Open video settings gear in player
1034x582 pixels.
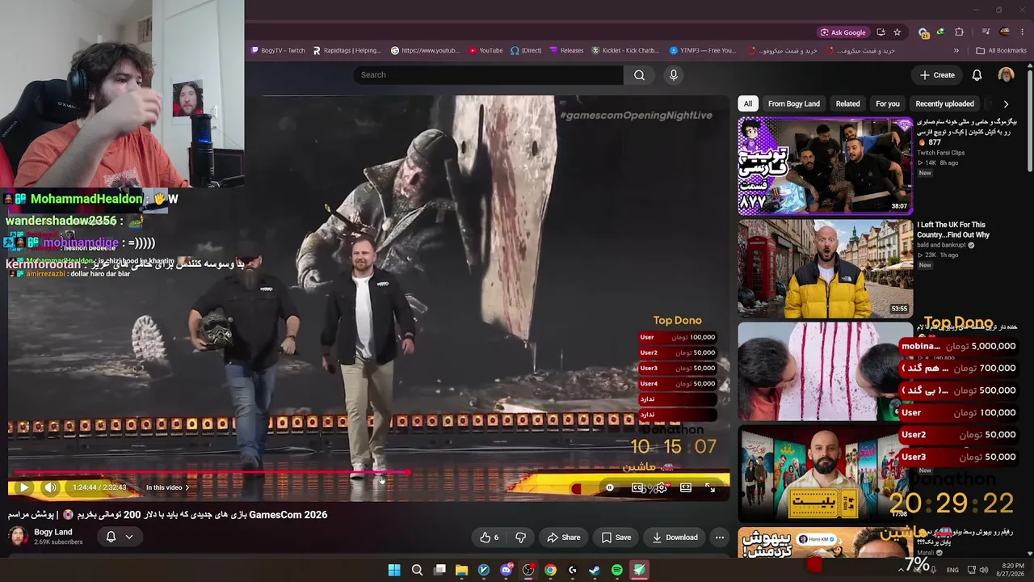(x=661, y=487)
